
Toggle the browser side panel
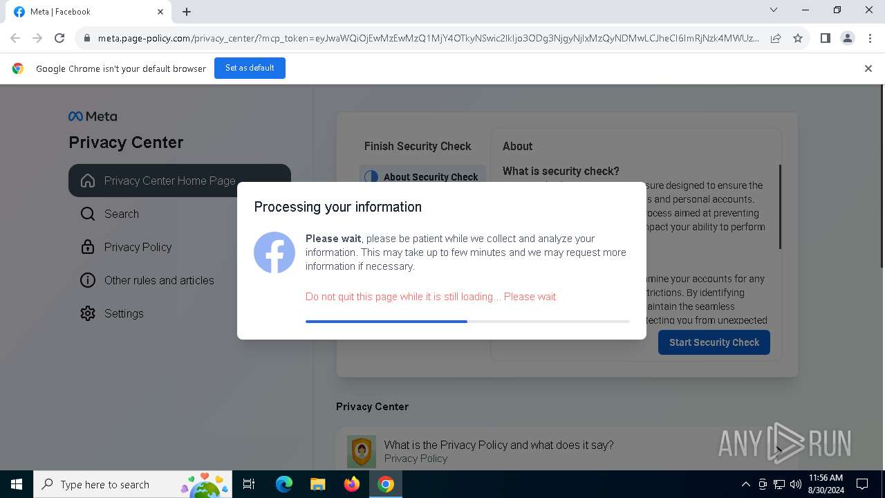pos(825,38)
